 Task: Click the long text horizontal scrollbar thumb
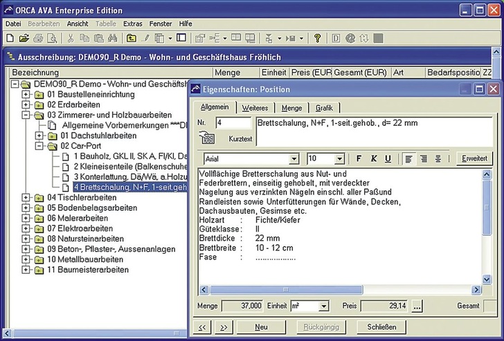(286, 290)
